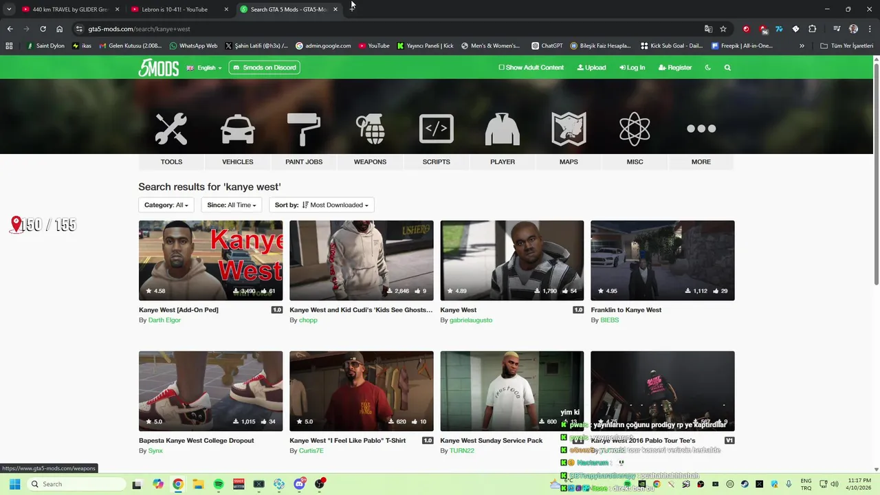This screenshot has width=880, height=495.
Task: Switch to the Lebron is 10-41 YouTube tab
Action: (x=180, y=10)
